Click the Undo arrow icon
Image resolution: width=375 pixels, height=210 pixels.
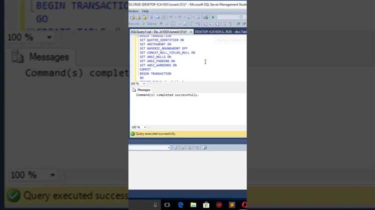(171, 17)
